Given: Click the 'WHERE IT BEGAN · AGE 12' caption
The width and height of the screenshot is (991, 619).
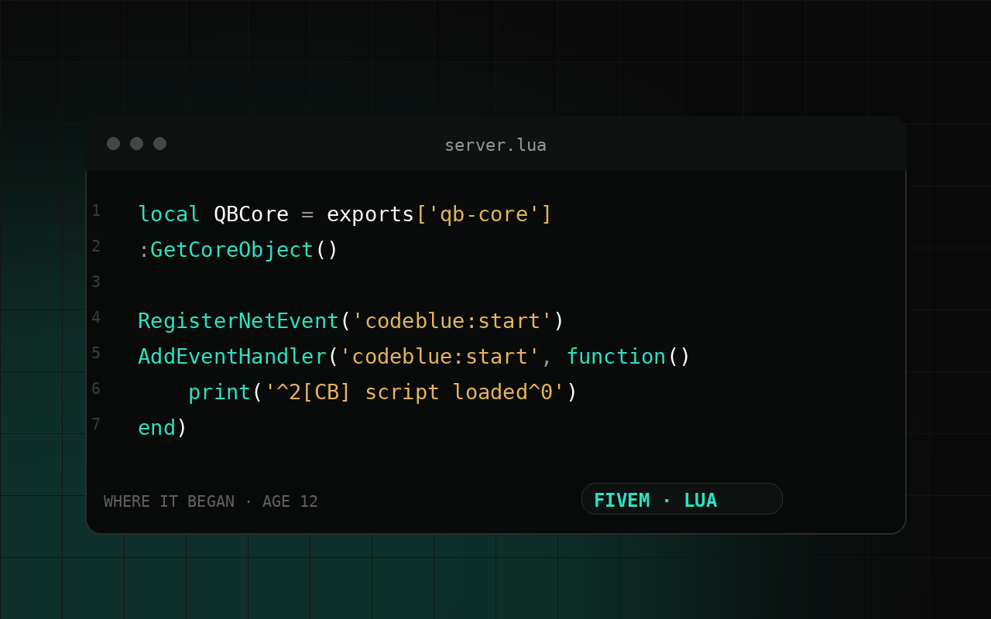Looking at the screenshot, I should pos(211,501).
